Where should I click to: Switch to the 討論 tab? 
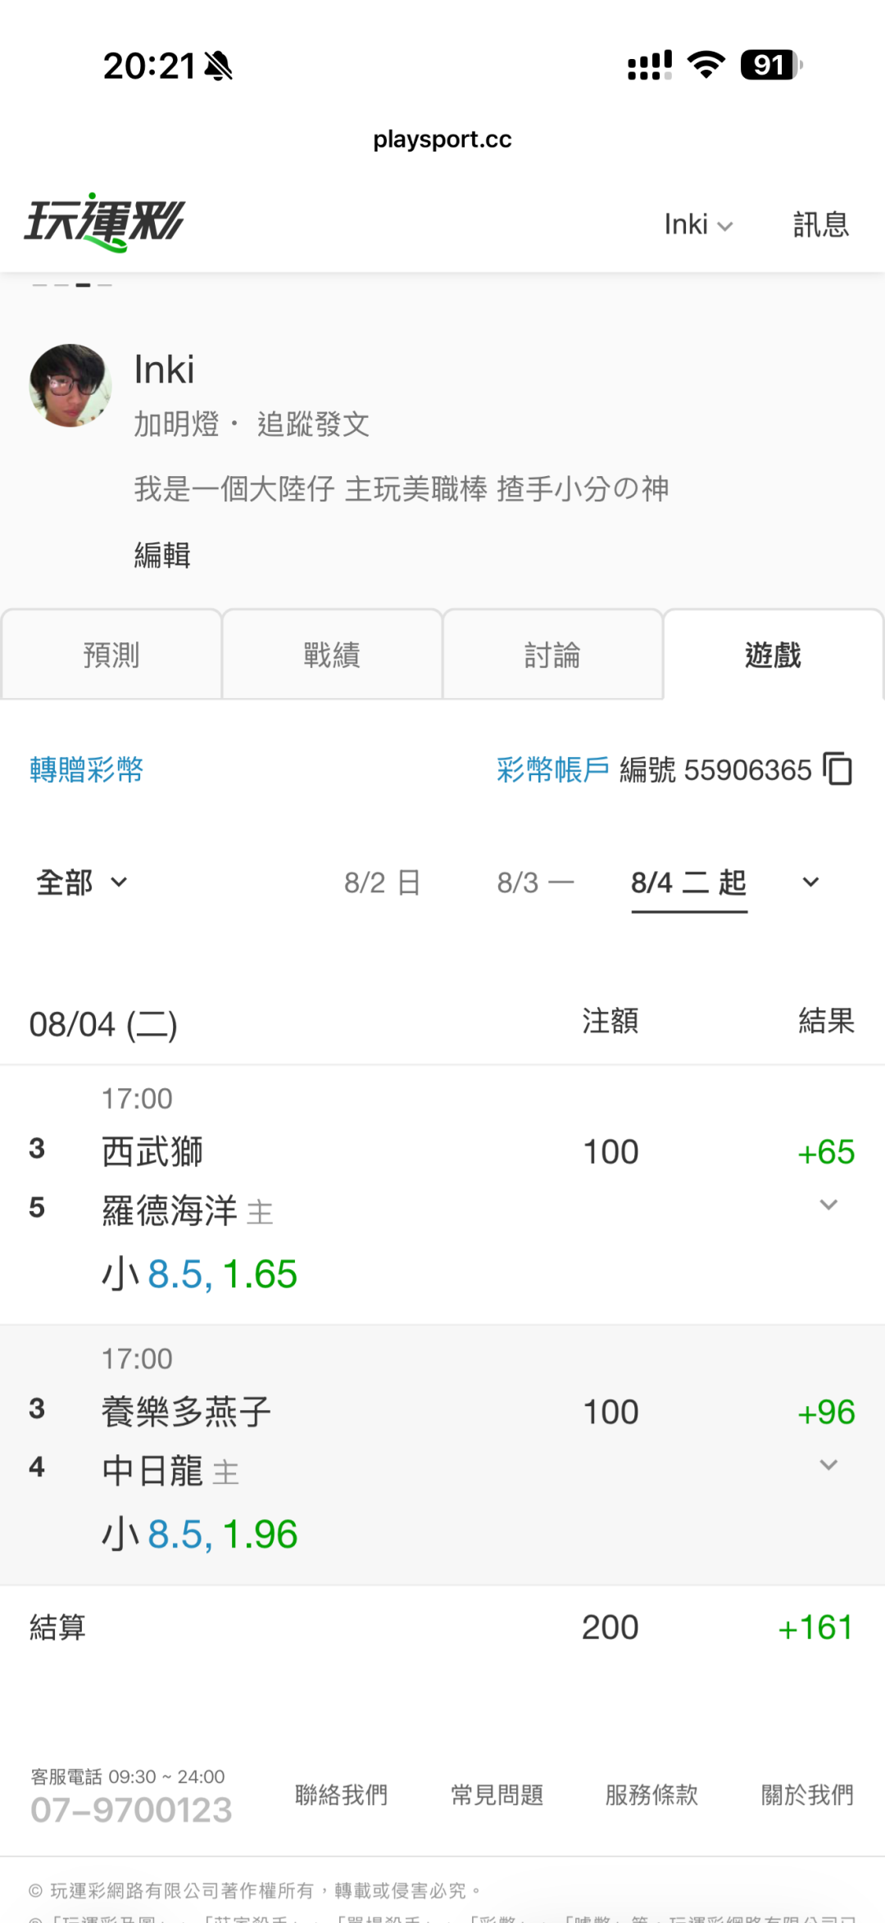tap(552, 655)
